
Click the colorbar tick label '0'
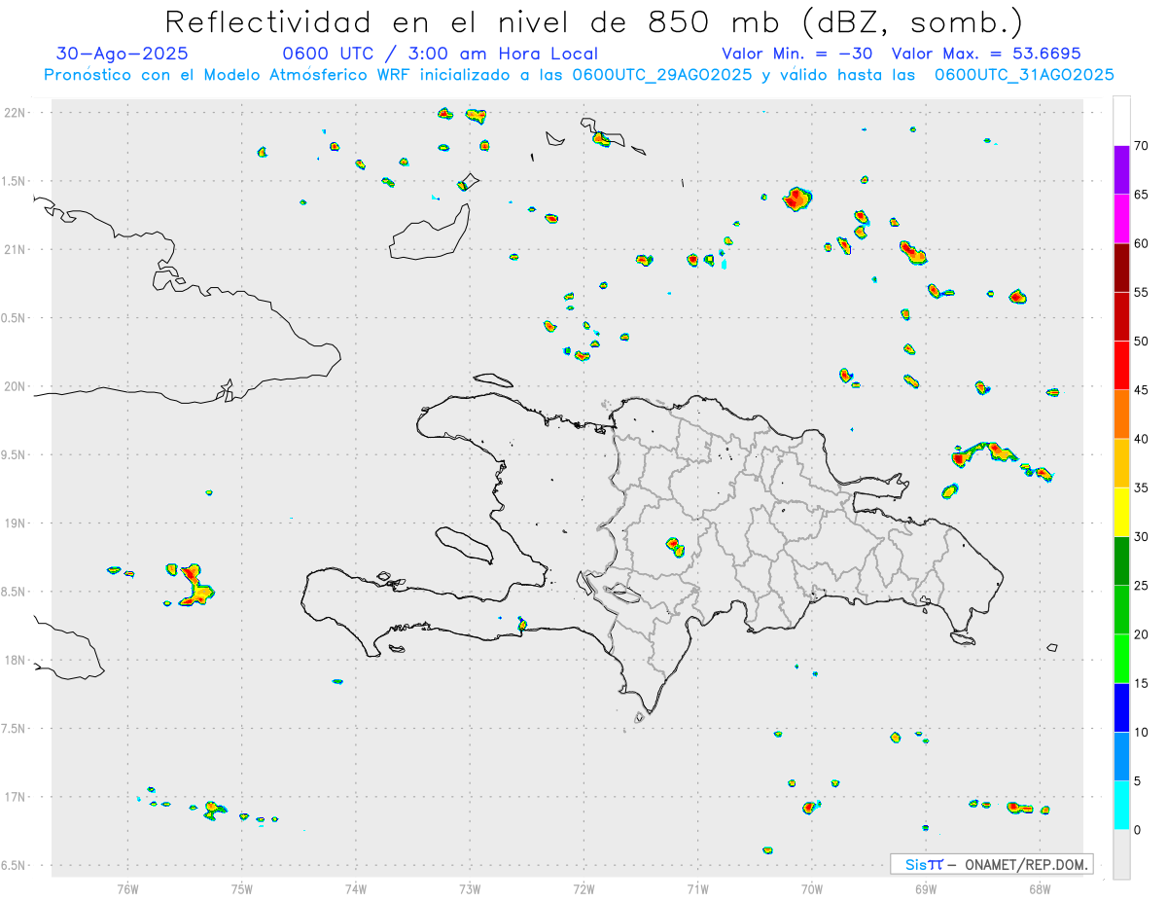(1137, 830)
